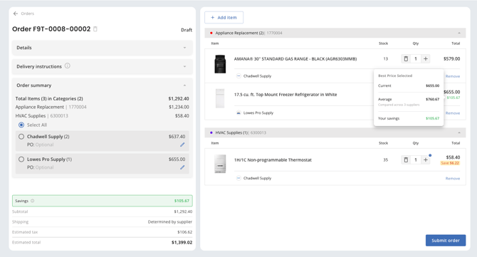Screen dimensions: 477x257
Task: Click the $105.67 savings under refrigerator total
Action: [454, 98]
